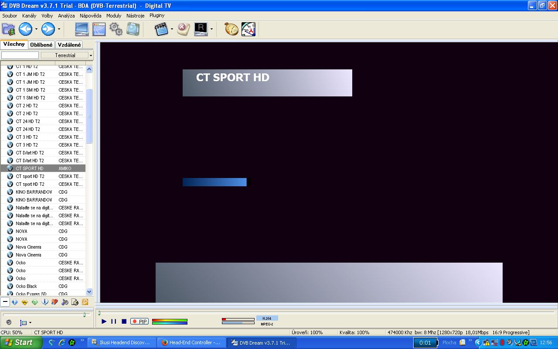Click the channel search input field
Image resolution: width=558 pixels, height=349 pixels.
[x=20, y=55]
